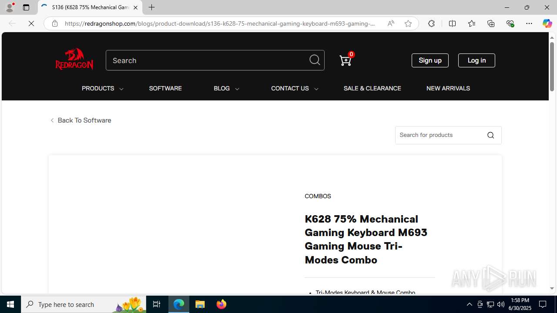Expand the PRODUCTS menu
The image size is (557, 313).
pyautogui.click(x=102, y=88)
